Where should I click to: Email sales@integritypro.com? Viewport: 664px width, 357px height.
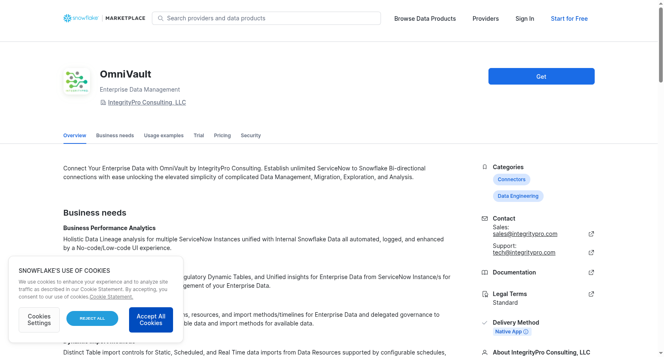525,234
